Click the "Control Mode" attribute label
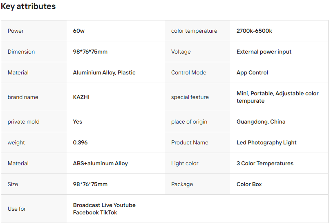329x223 pixels. coord(188,72)
